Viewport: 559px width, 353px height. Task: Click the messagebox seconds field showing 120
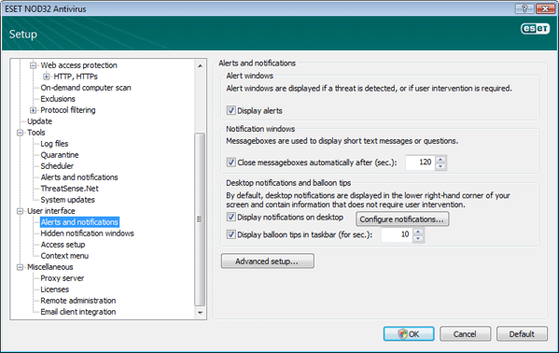(x=420, y=162)
